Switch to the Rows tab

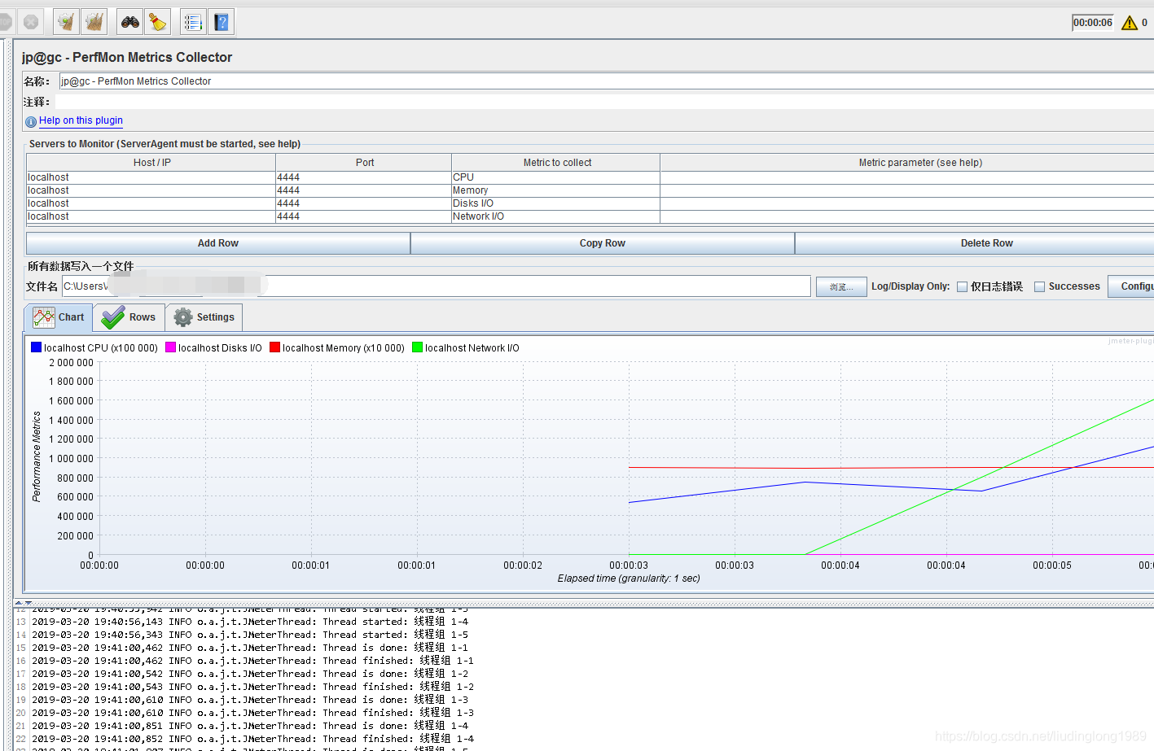(129, 317)
